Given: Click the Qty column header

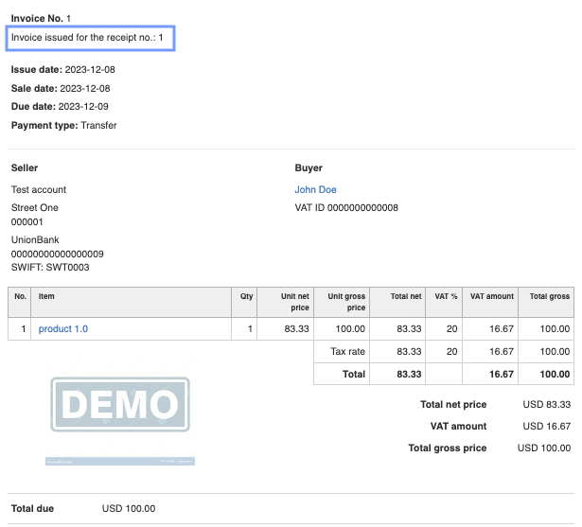Looking at the screenshot, I should click(246, 297).
